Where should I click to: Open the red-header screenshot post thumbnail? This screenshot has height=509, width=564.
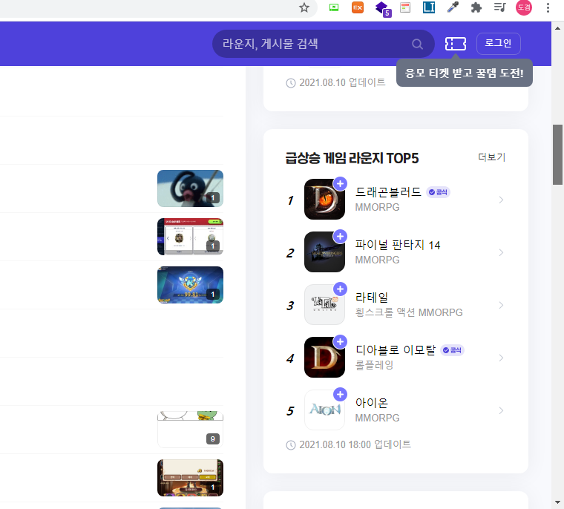click(x=190, y=237)
